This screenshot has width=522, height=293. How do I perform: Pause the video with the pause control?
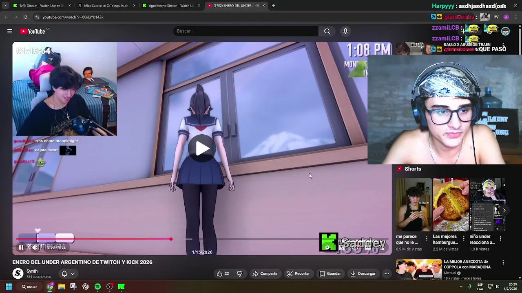point(21,247)
